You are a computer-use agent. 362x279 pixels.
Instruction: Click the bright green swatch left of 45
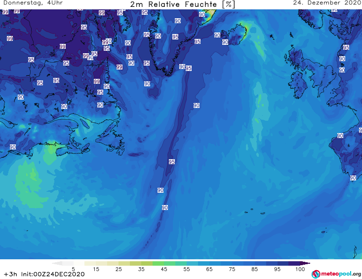point(158,263)
